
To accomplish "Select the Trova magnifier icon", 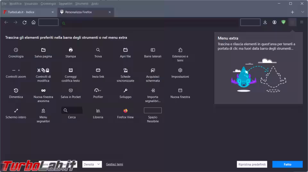I will click(x=98, y=50).
